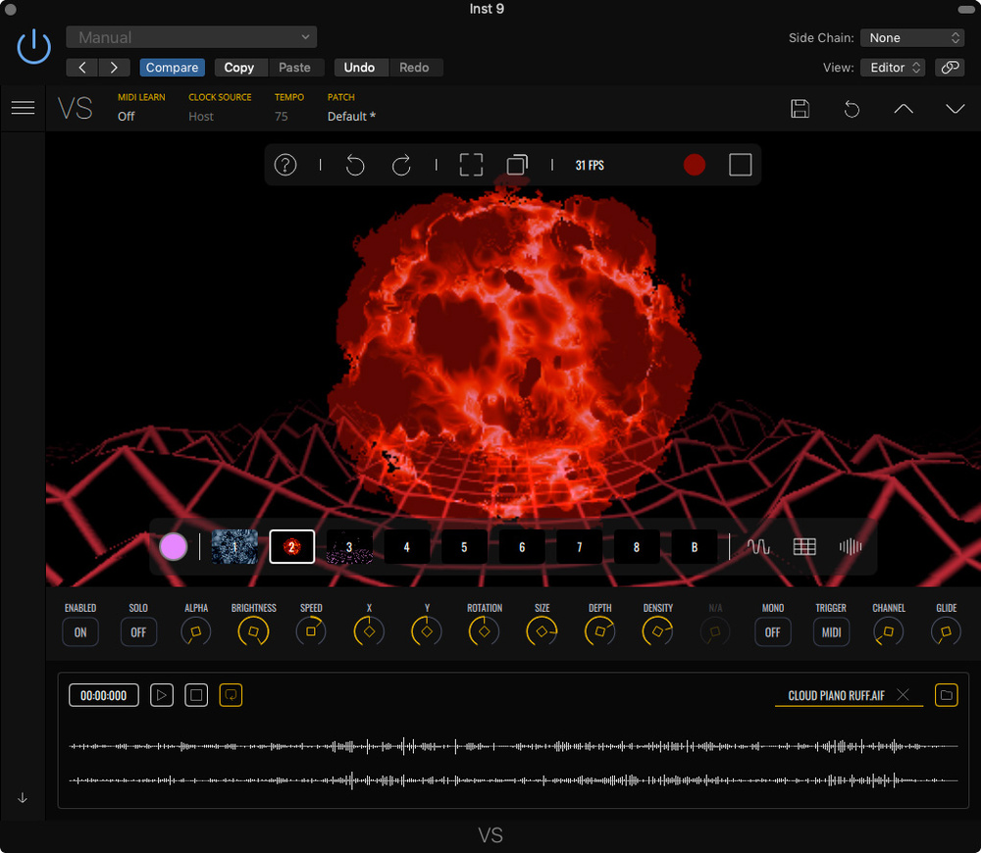This screenshot has height=853, width=981.
Task: Change the Clock Source Host setting
Action: (x=201, y=117)
